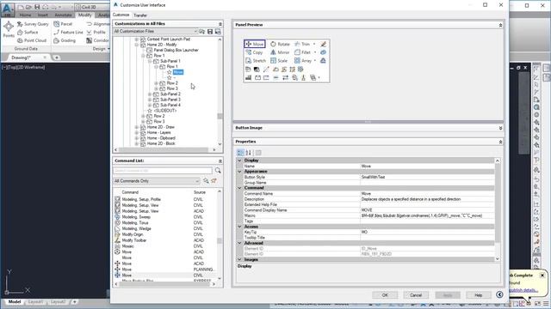Click Survey Query in the Civil 3D ribbon
Image resolution: width=551 pixels, height=309 pixels.
(33, 24)
